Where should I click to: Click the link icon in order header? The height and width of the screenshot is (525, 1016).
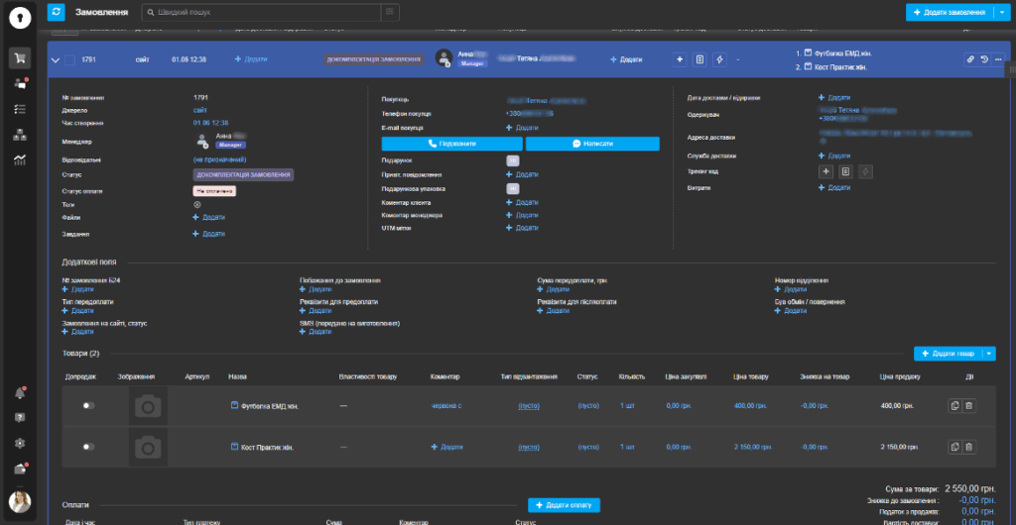(970, 59)
